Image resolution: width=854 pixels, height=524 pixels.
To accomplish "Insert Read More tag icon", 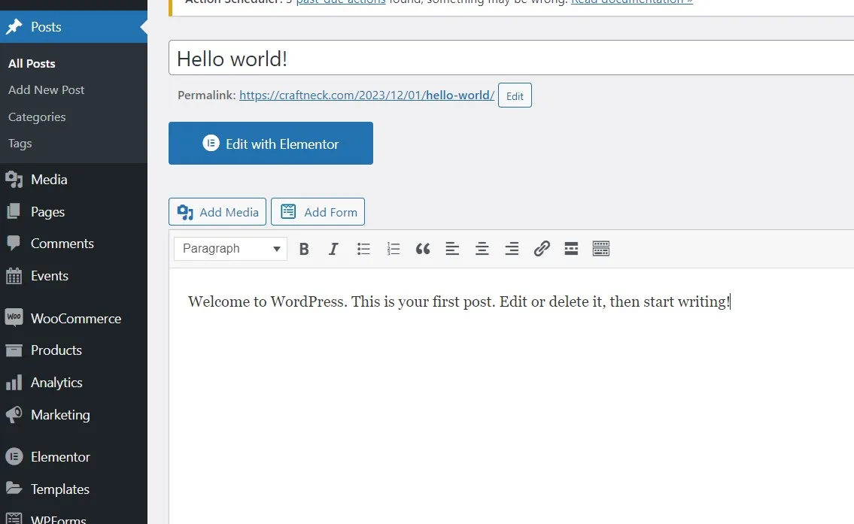I will point(571,249).
